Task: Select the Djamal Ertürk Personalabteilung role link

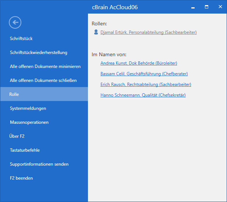Action: point(148,32)
